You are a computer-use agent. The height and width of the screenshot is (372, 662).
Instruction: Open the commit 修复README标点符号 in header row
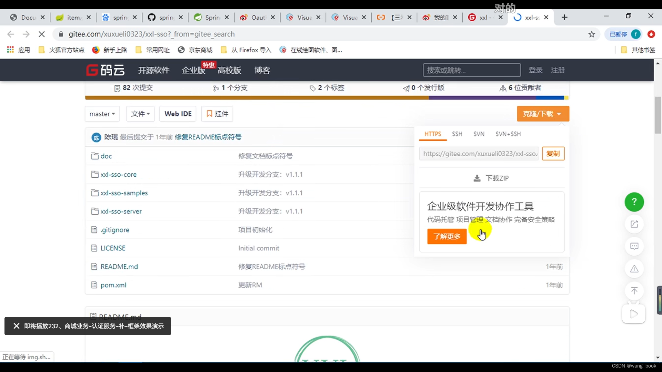[x=208, y=137]
